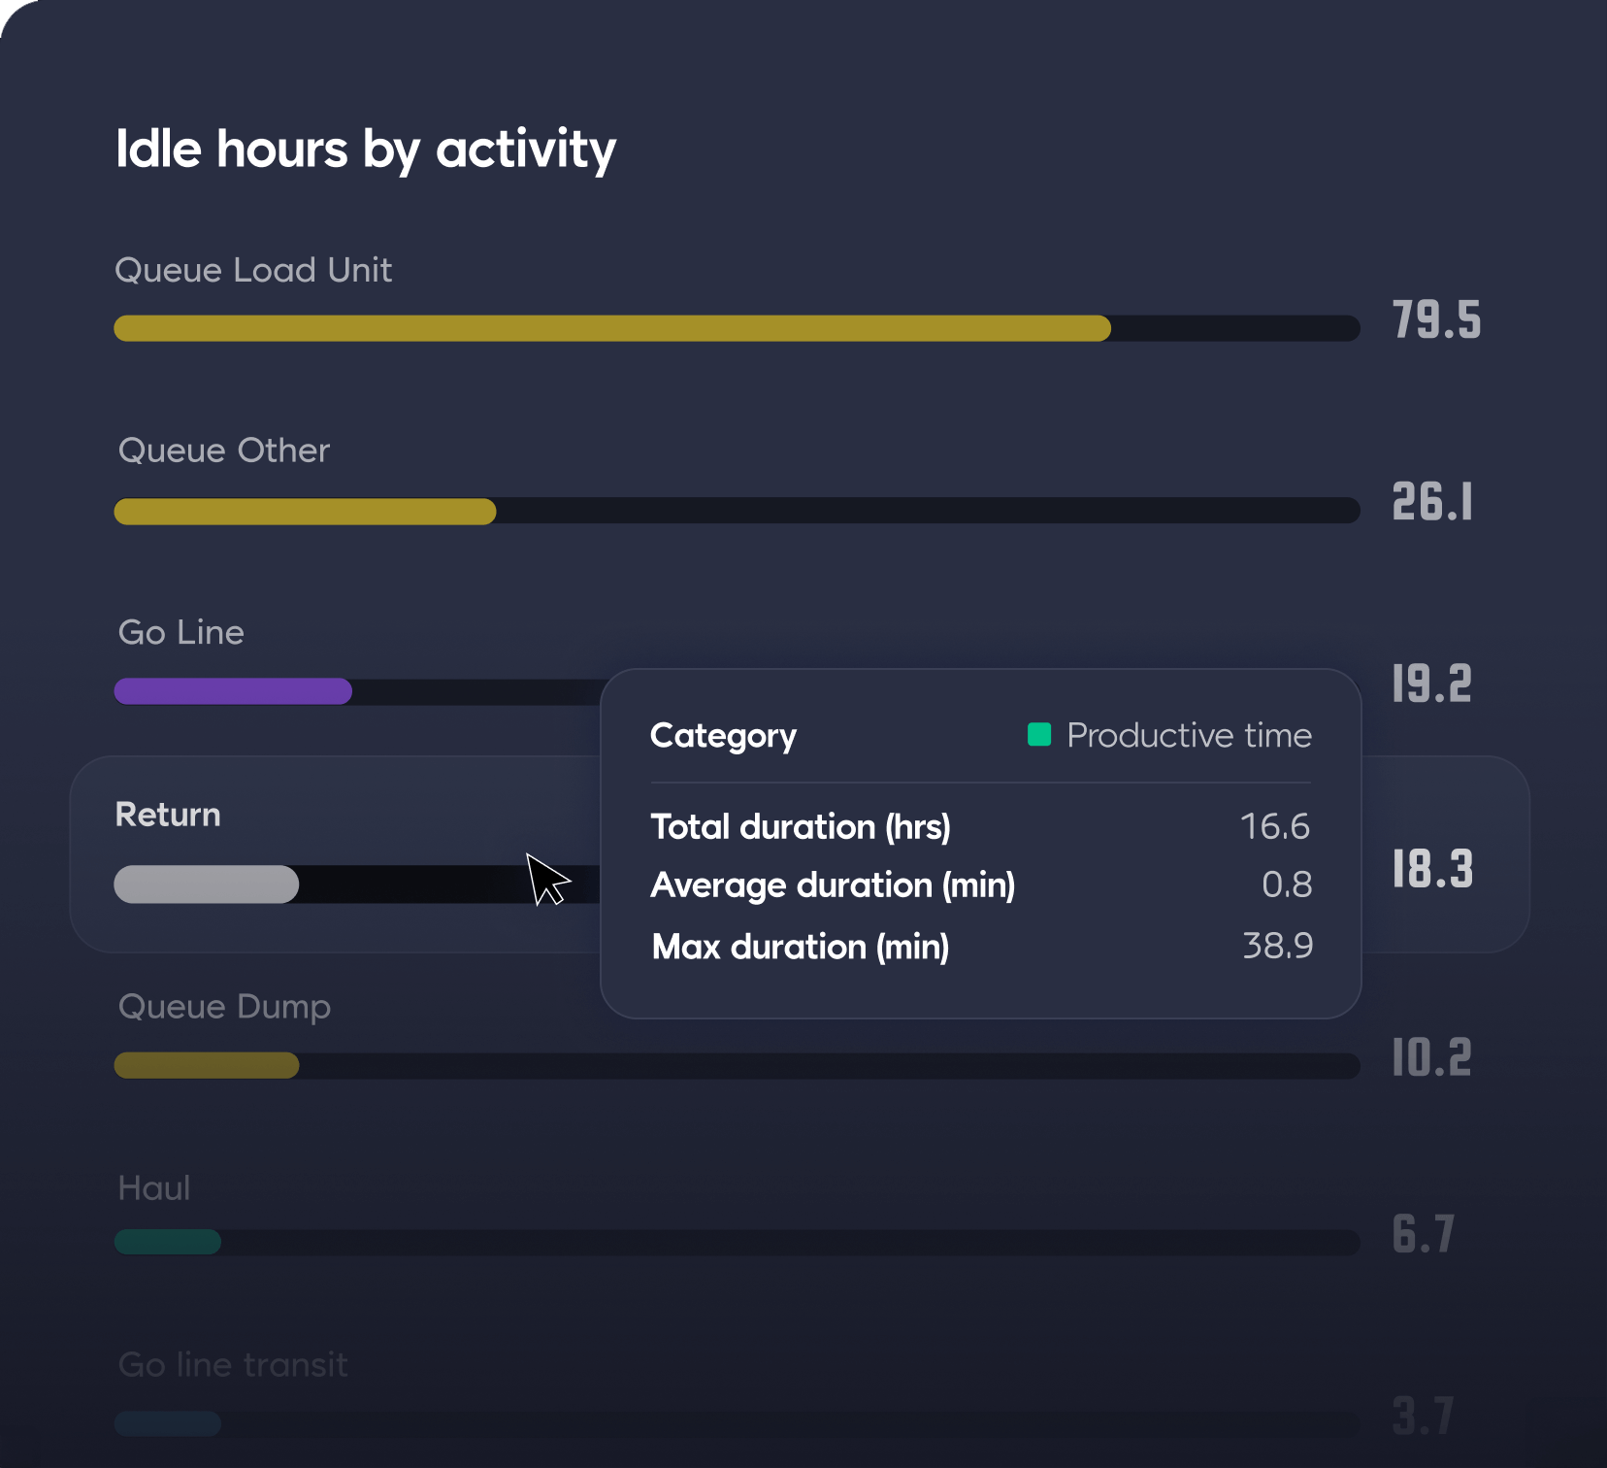This screenshot has width=1607, height=1468.
Task: Click the Queue Load Unit label
Action: (253, 270)
